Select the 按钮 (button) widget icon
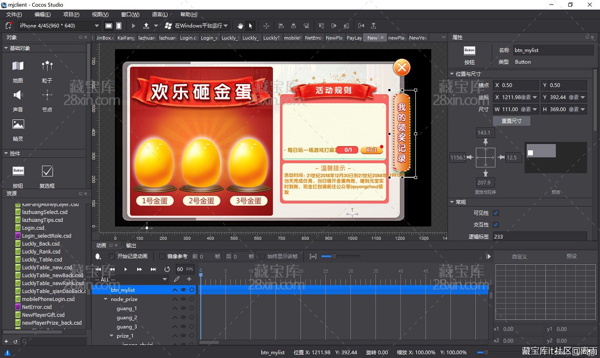Screen dimensions: 600x358 point(18,171)
